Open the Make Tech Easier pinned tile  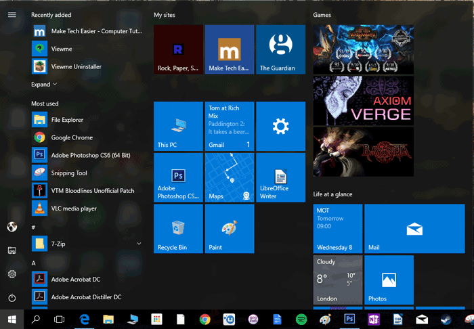point(230,49)
